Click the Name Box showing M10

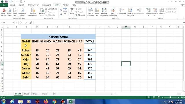point(6,23)
